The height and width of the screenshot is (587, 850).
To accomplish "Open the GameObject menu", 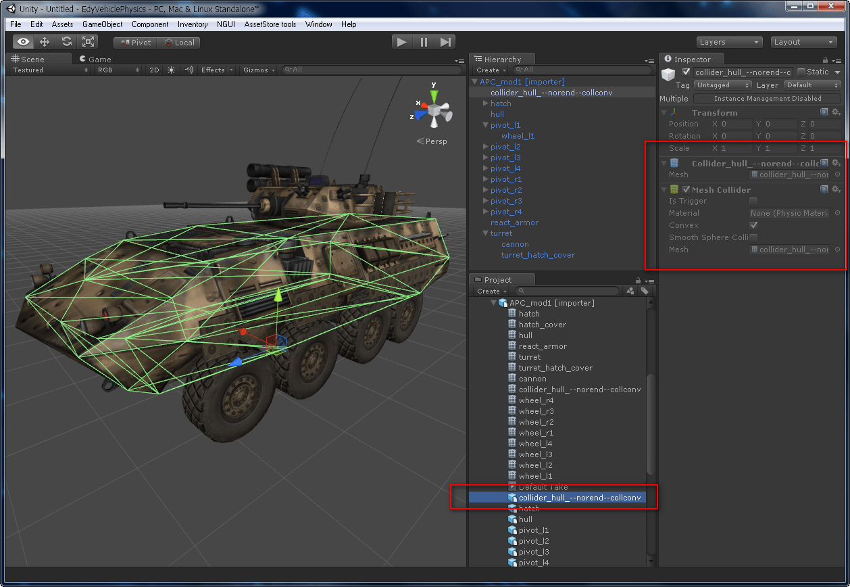I will [101, 24].
